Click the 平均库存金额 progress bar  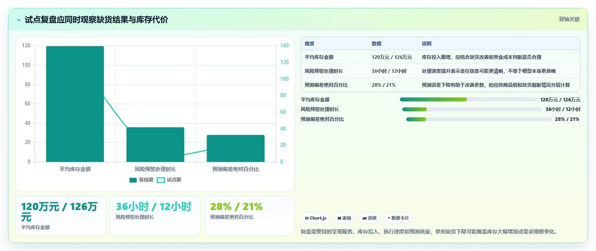[468, 99]
